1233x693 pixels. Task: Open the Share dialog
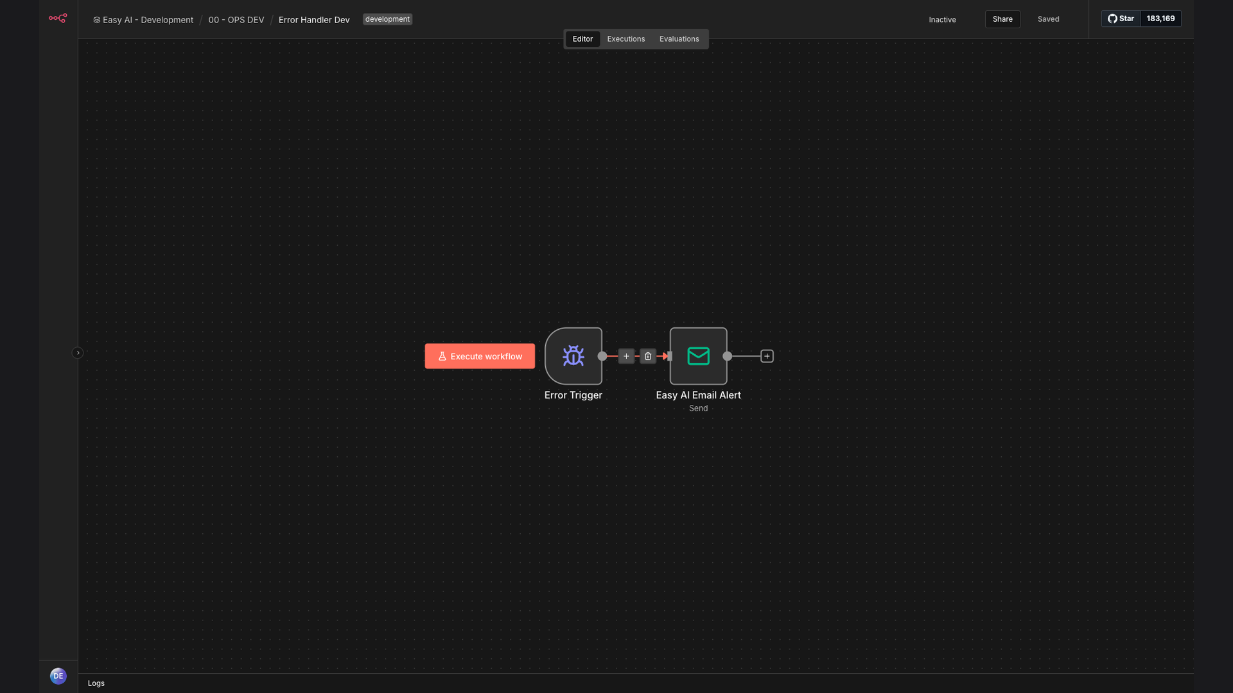[x=1002, y=19]
